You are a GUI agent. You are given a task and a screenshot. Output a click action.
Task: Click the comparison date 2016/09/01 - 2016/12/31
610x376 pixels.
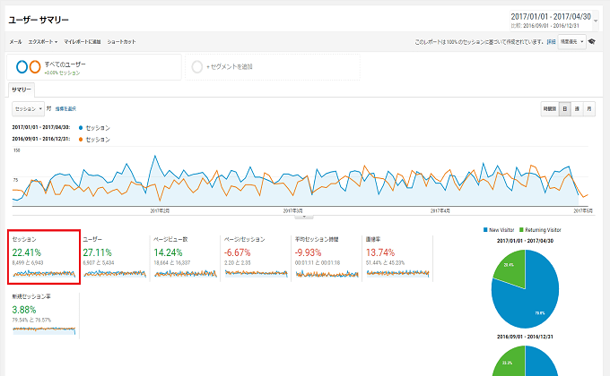[x=551, y=26]
